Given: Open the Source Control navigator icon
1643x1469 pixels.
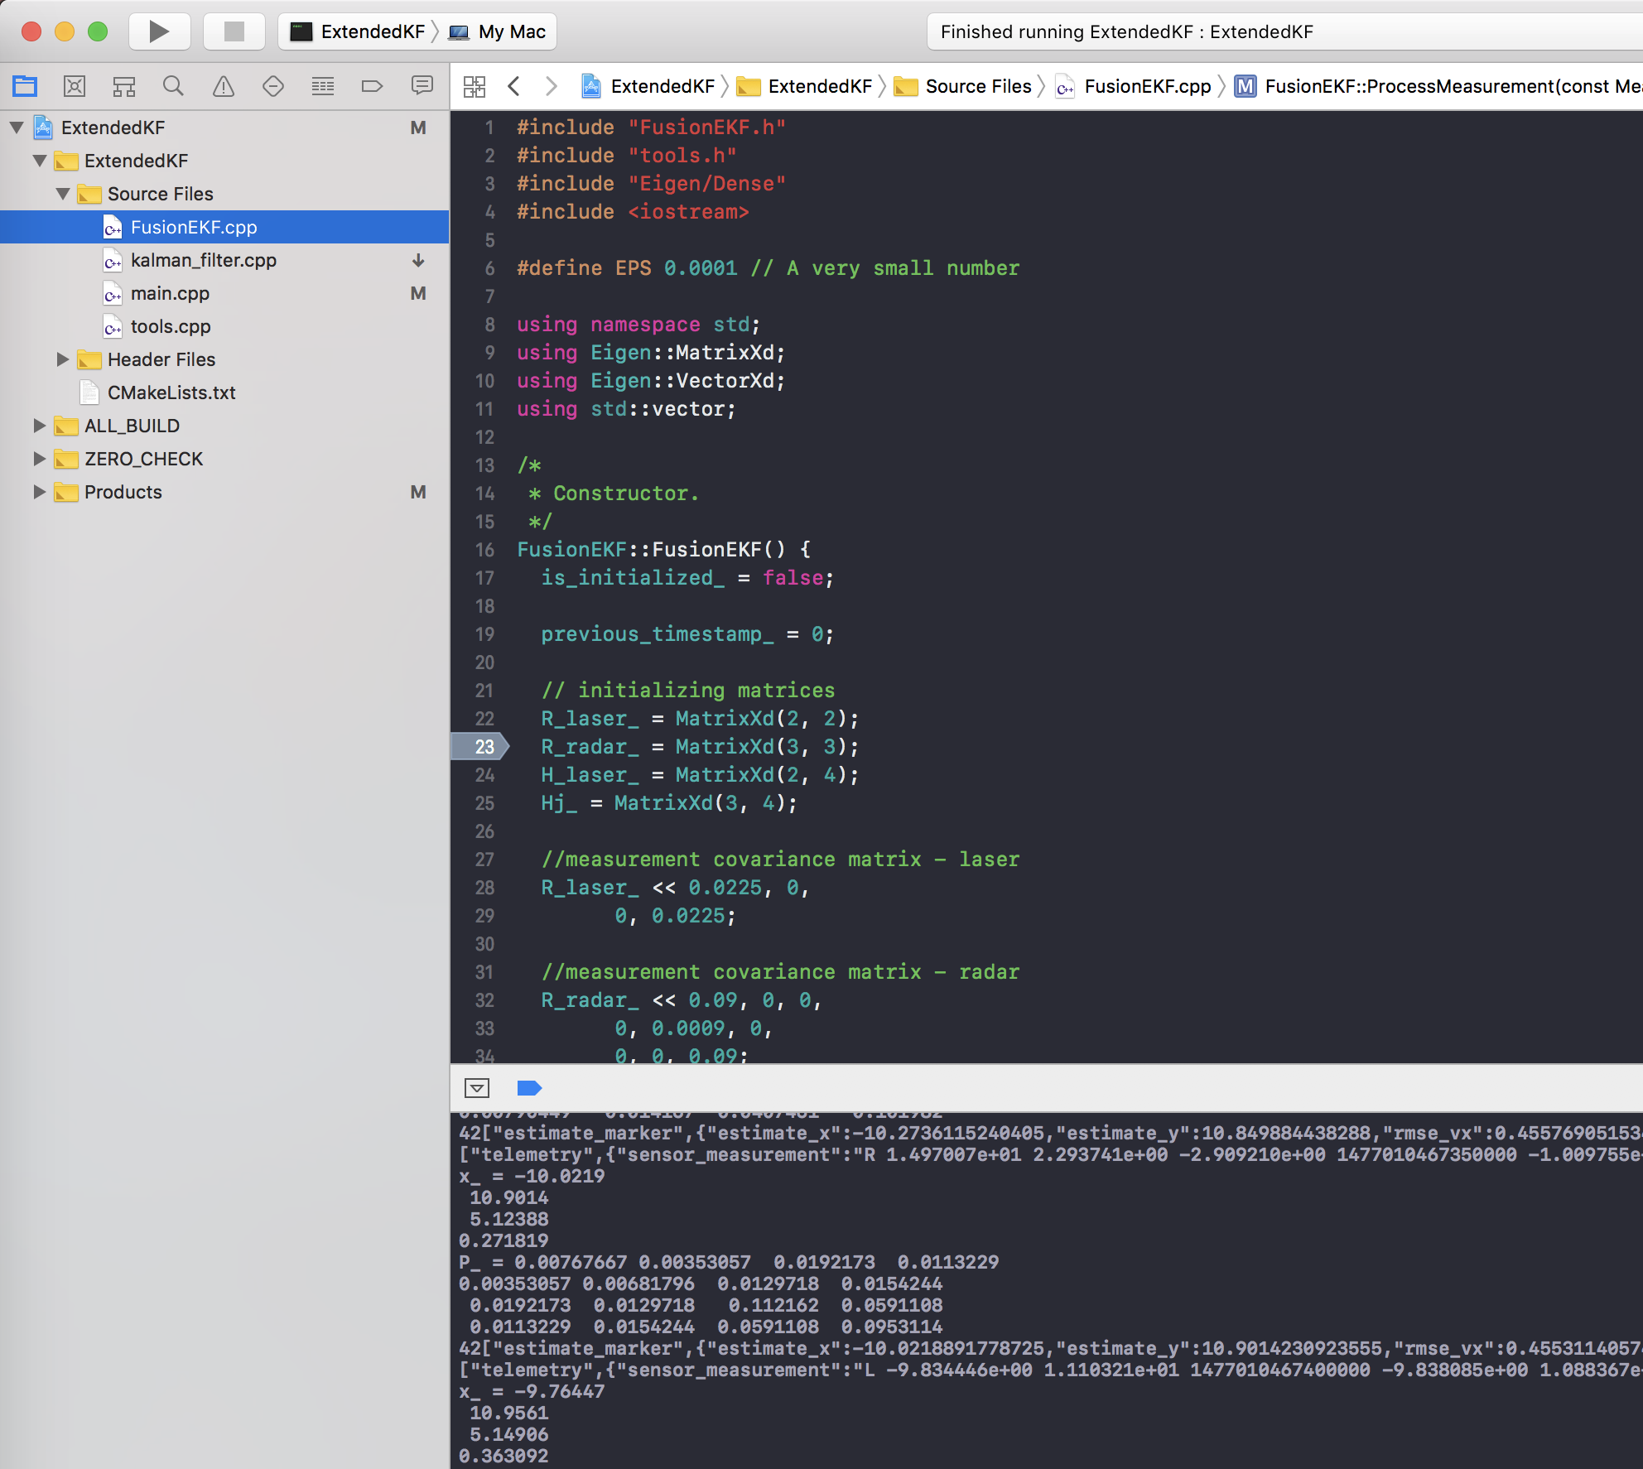Looking at the screenshot, I should [75, 86].
